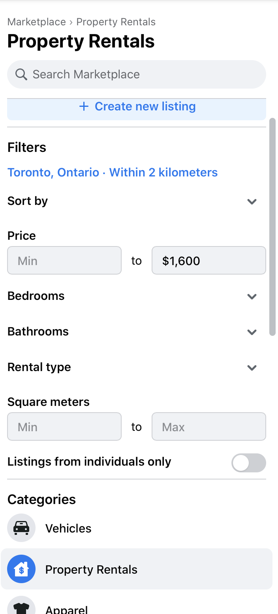Click the magnifying glass search icon

21,74
